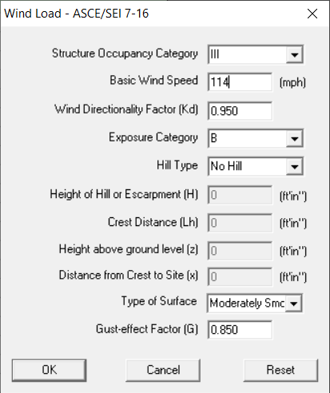330x393 pixels.
Task: Click the Distance from Crest to Site field
Action: [x=240, y=276]
